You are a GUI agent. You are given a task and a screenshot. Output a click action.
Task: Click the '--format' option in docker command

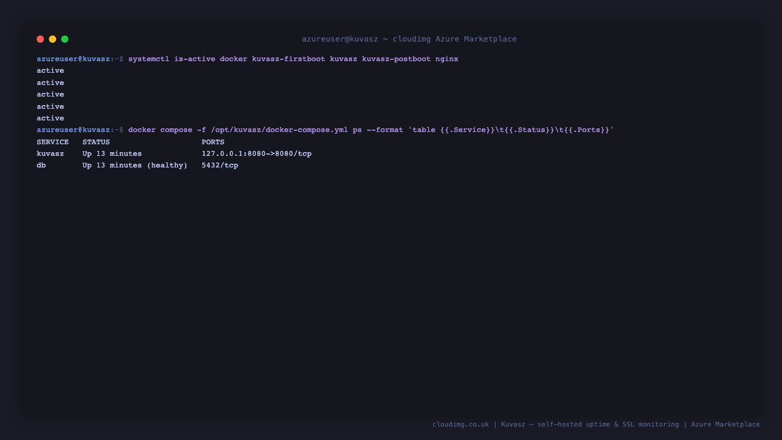(385, 130)
